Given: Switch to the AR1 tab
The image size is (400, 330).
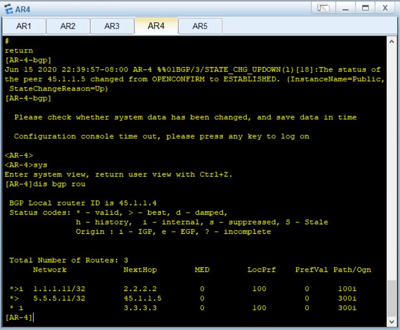Looking at the screenshot, I should pos(24,26).
